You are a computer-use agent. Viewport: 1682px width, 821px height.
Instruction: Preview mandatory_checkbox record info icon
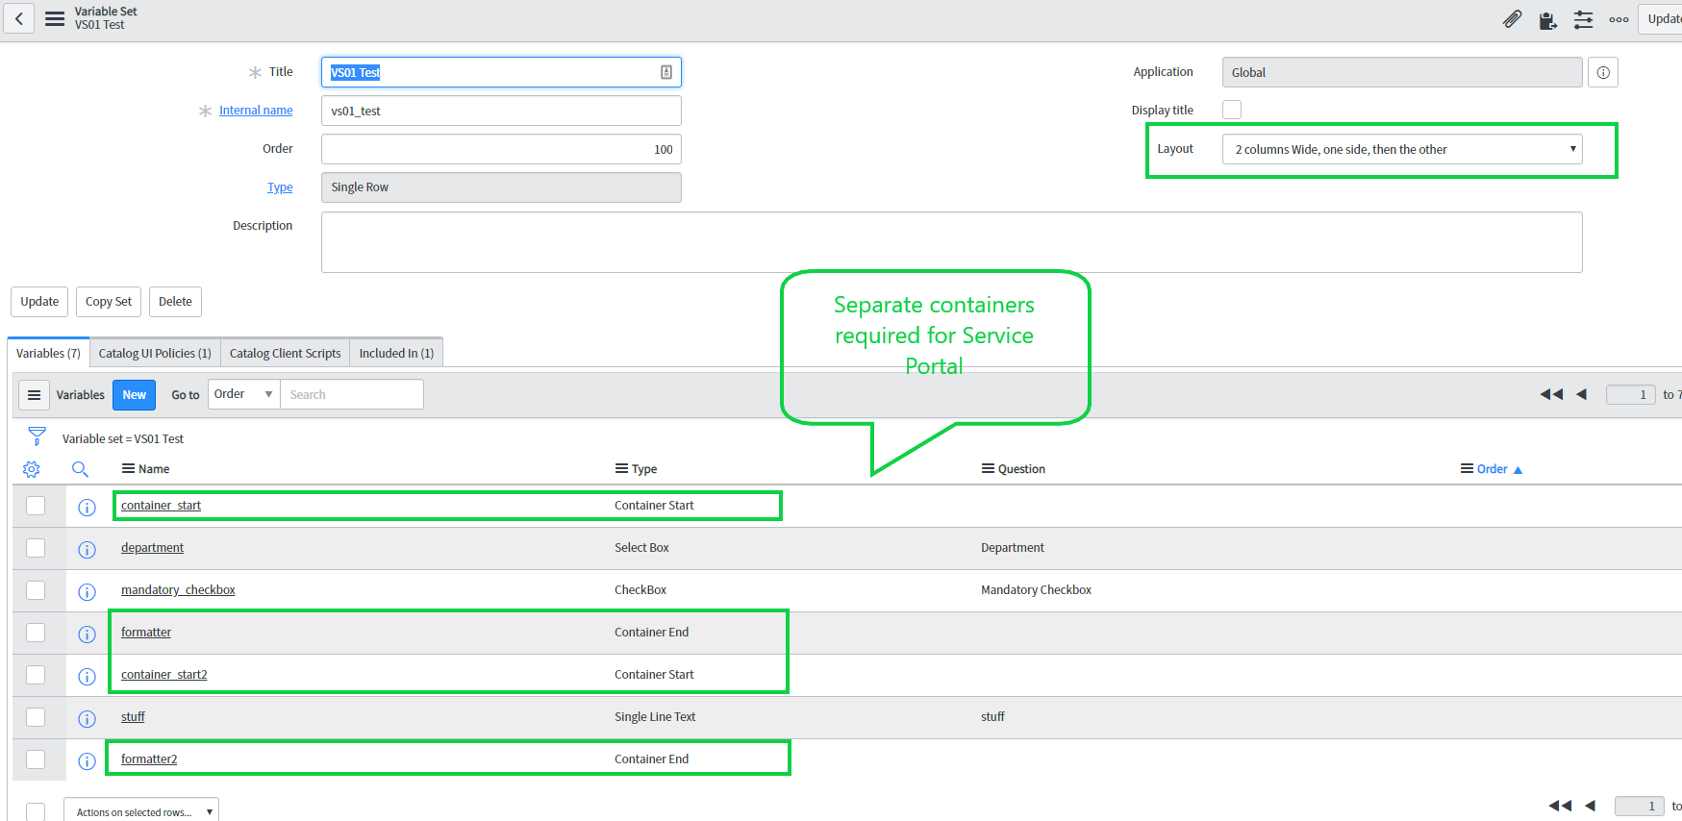pos(87,592)
